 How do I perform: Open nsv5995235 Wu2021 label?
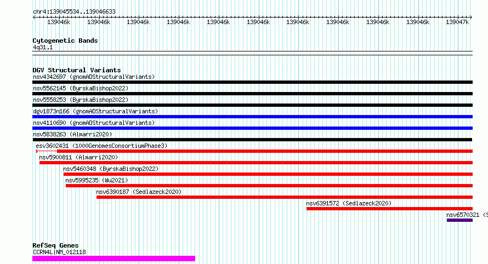(97, 180)
